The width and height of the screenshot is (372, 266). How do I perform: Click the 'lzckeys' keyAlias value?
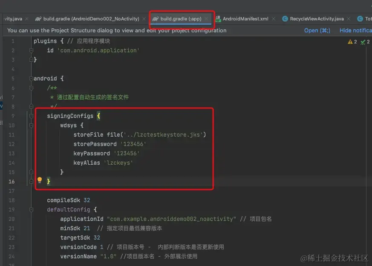(118, 163)
